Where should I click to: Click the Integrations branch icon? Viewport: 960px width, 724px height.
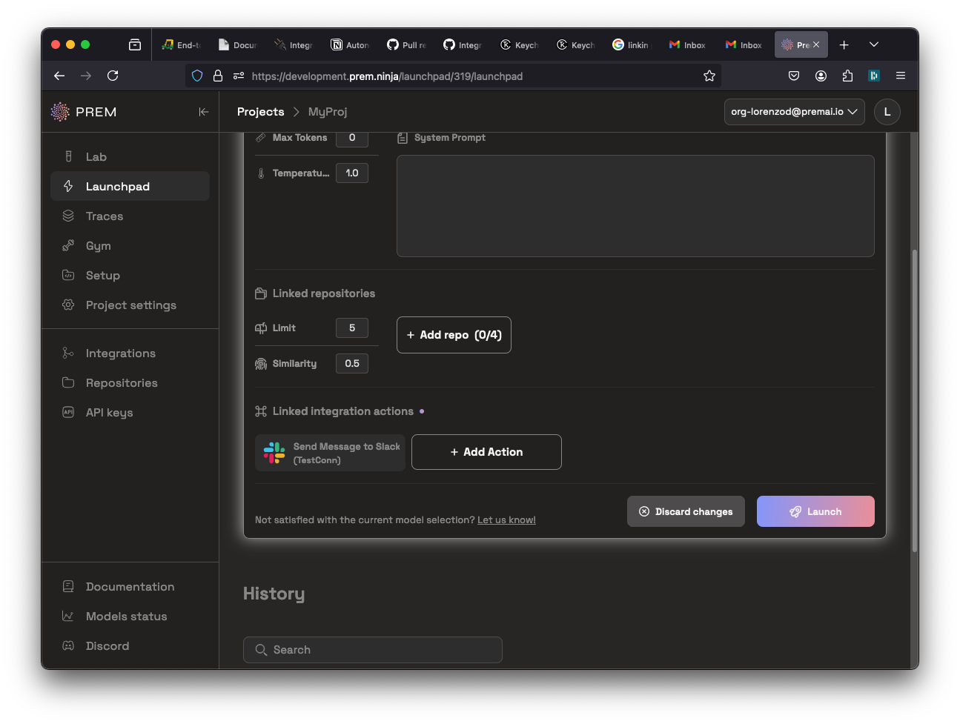click(68, 353)
